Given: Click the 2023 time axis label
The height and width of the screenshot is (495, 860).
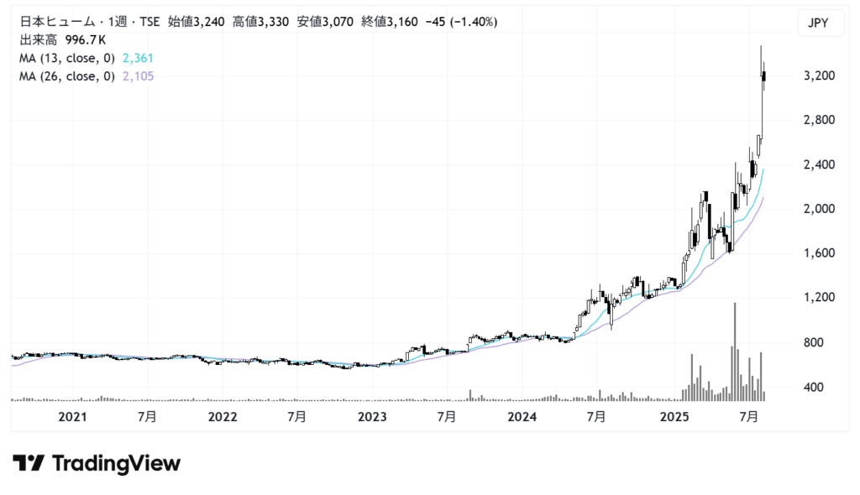Looking at the screenshot, I should 372,417.
